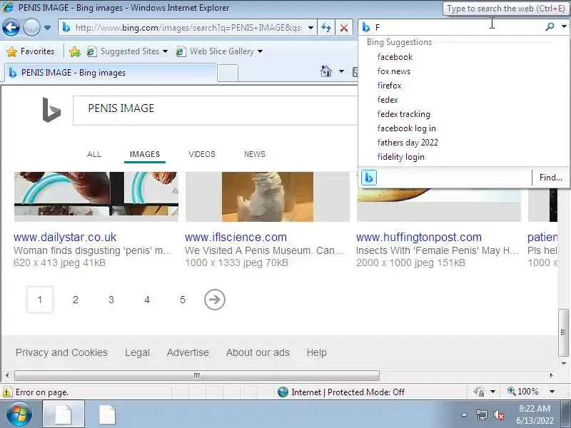
Task: Go to results page 3
Action: [x=111, y=300]
